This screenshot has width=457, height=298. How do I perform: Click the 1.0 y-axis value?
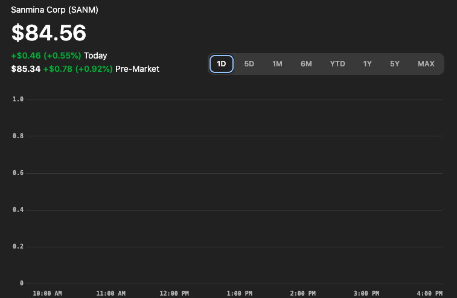click(x=18, y=100)
